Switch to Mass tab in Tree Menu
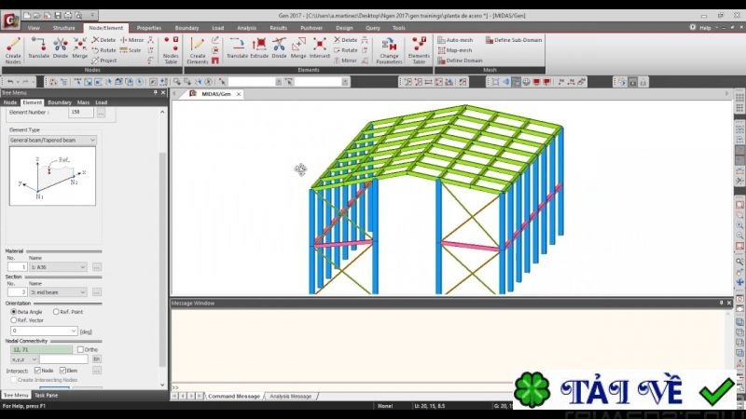746x419 pixels. [83, 102]
